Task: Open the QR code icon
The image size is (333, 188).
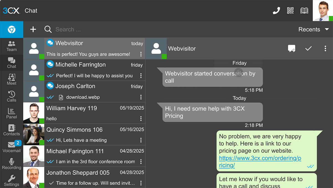Action: click(290, 11)
